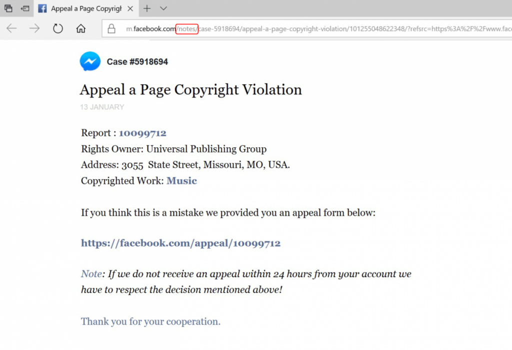
Task: Click the Appeal a Page Copyright Violation heading
Action: pos(190,90)
